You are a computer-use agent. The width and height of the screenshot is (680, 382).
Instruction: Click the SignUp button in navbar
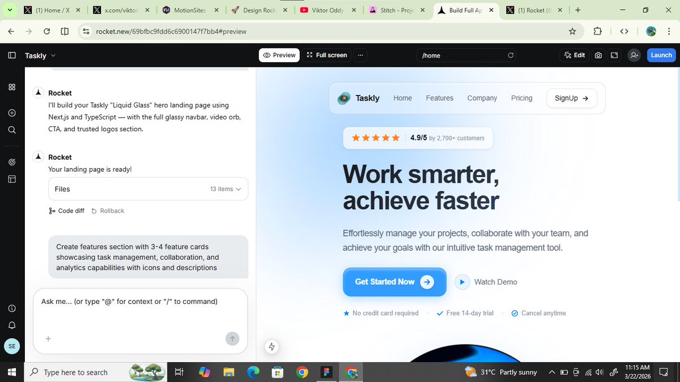click(572, 98)
